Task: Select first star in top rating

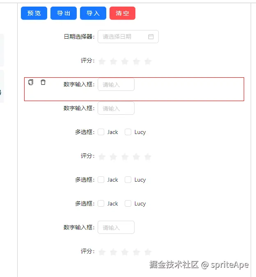Action: coord(102,61)
